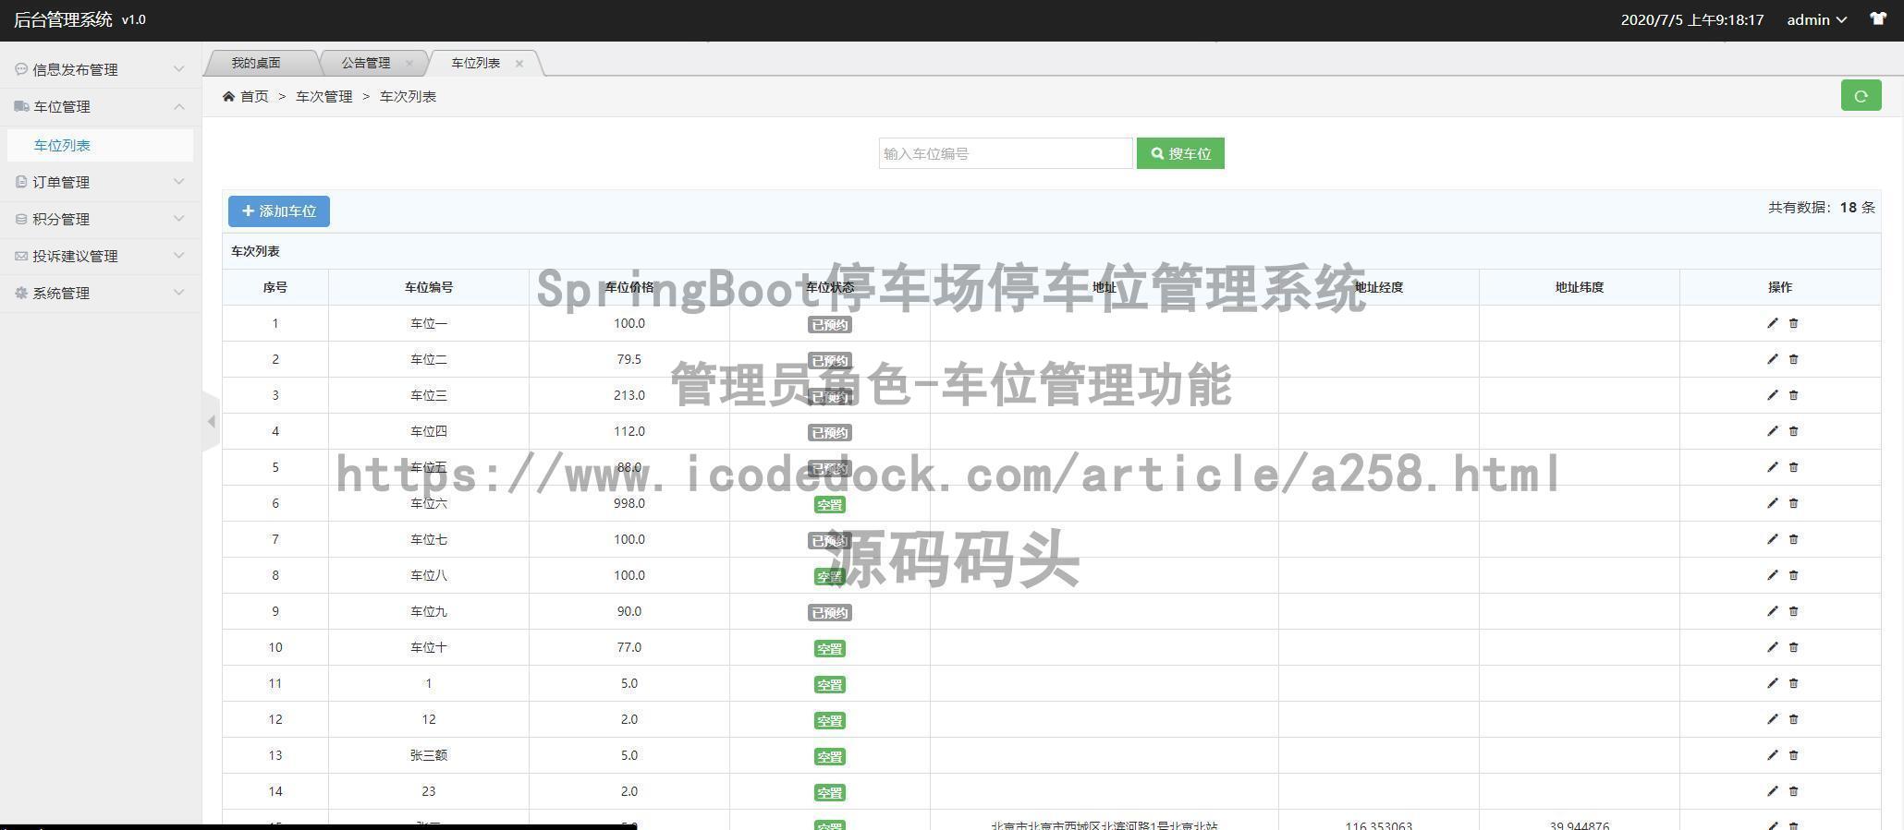Collapse the left sidebar with arrow handle
This screenshot has width=1904, height=830.
point(211,422)
